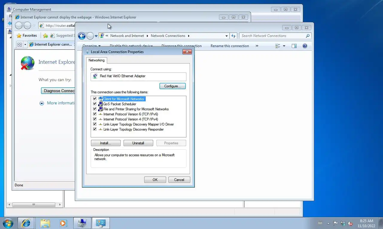Click Diagnose Connection Problems in Internet Explorer

pos(58,91)
